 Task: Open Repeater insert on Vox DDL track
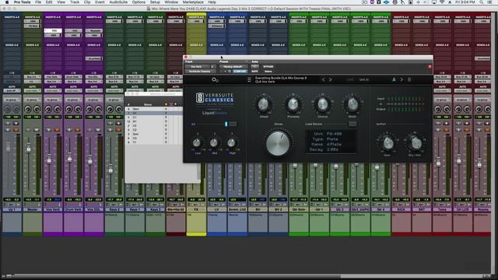(93, 31)
